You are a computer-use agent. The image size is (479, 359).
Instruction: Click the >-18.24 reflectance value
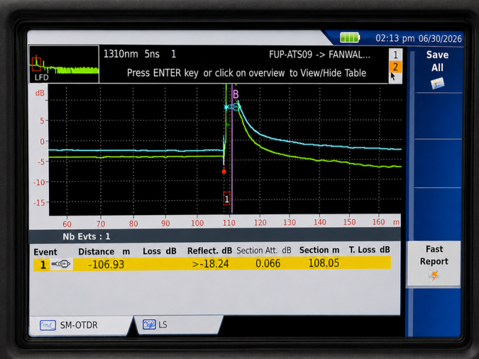pos(211,264)
